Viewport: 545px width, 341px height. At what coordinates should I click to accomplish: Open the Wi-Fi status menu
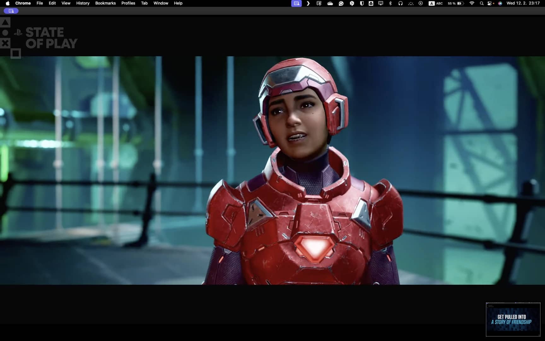pyautogui.click(x=472, y=3)
